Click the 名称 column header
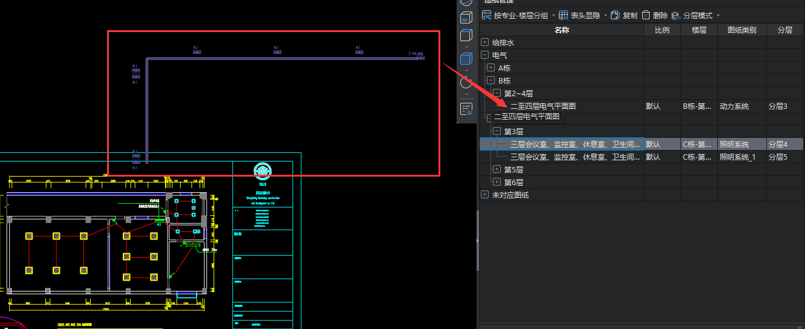 (562, 30)
